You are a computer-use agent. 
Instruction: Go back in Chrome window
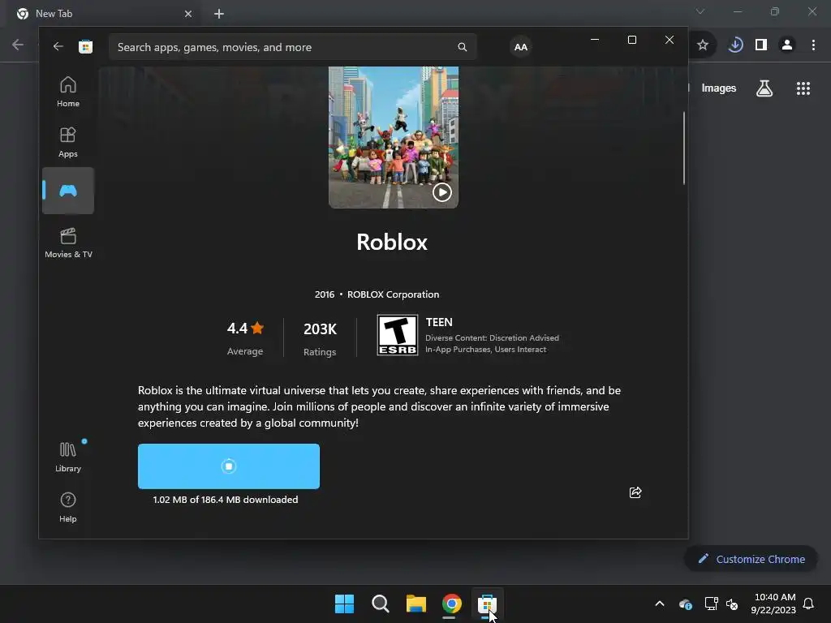tap(18, 45)
